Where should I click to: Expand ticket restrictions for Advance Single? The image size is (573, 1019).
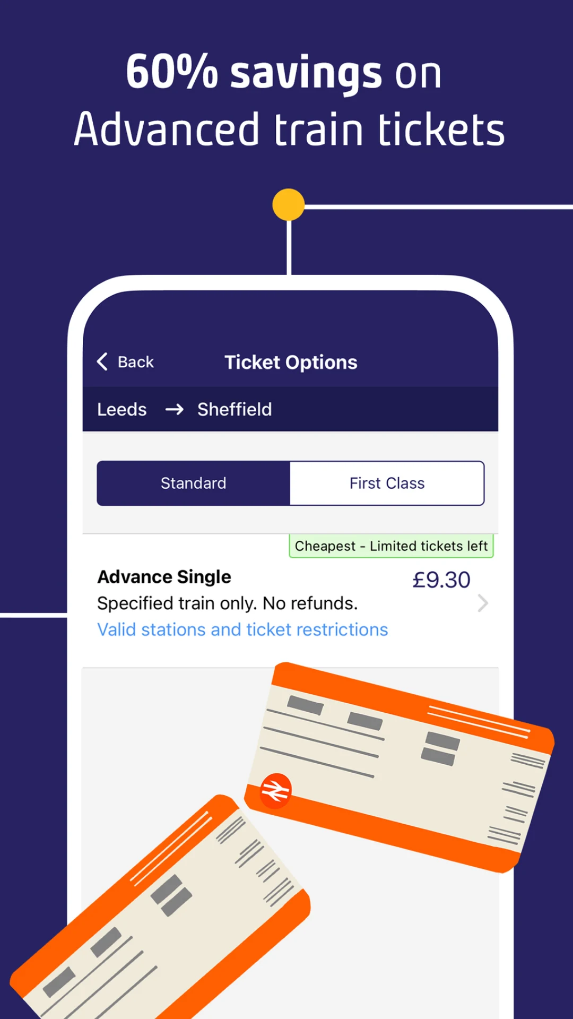point(242,629)
